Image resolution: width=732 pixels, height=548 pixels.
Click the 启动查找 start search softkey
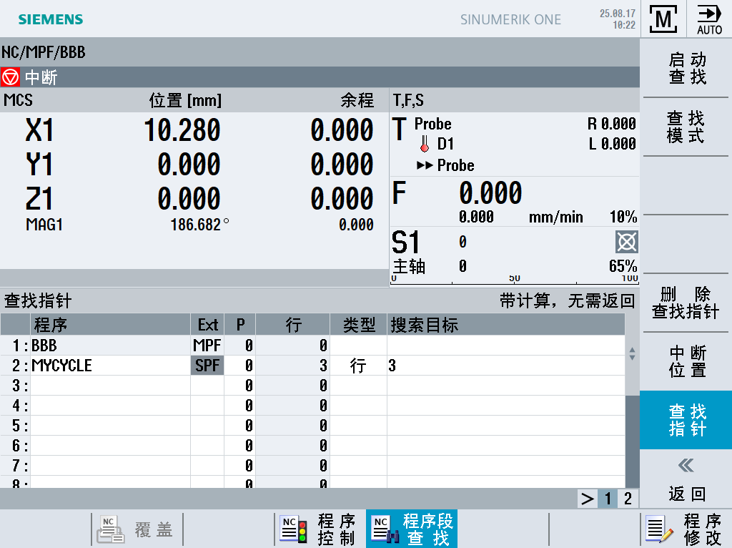[x=686, y=68]
